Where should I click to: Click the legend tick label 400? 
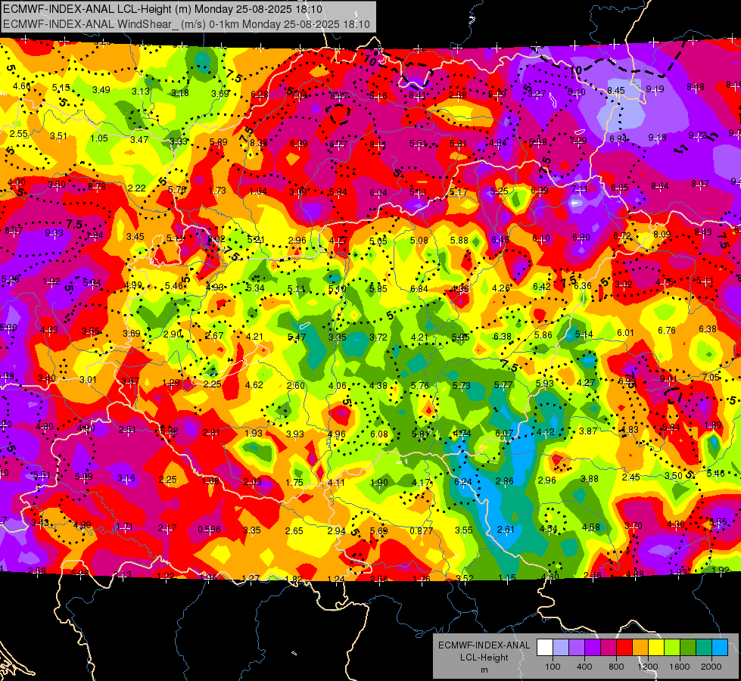tap(584, 667)
